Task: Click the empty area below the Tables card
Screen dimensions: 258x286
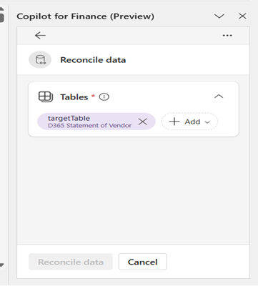Action: [x=134, y=190]
